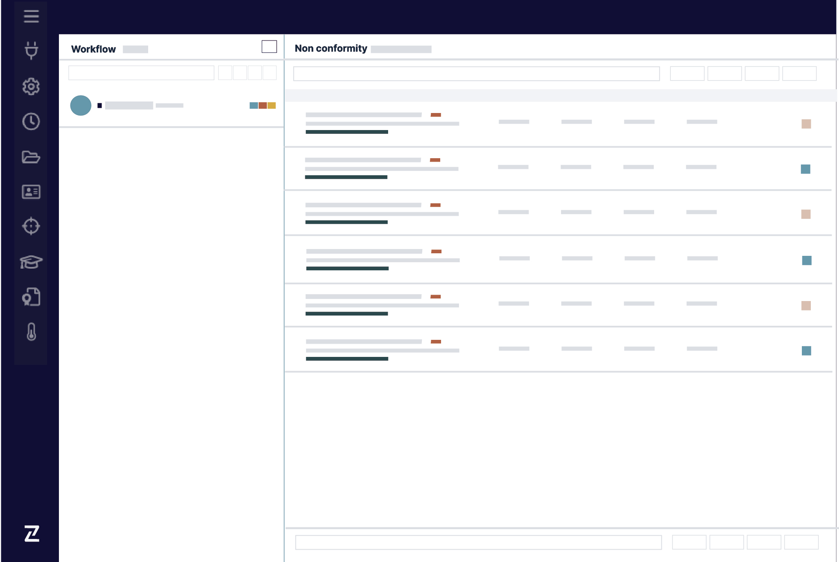Click the plug icon in sidebar
This screenshot has width=839, height=562.
point(31,50)
